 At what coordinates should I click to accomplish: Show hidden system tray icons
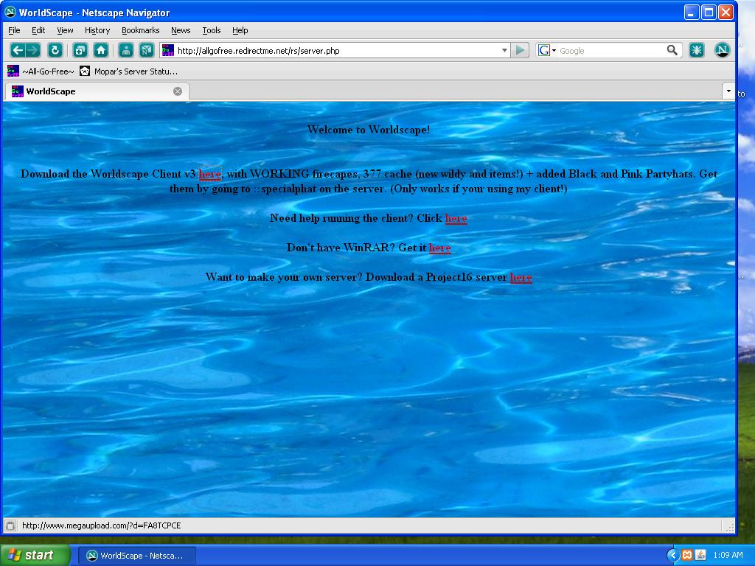pyautogui.click(x=672, y=555)
